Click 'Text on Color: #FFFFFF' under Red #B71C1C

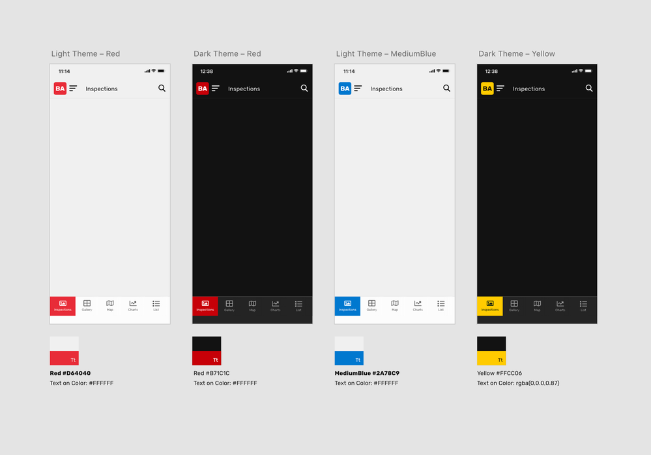tap(225, 383)
